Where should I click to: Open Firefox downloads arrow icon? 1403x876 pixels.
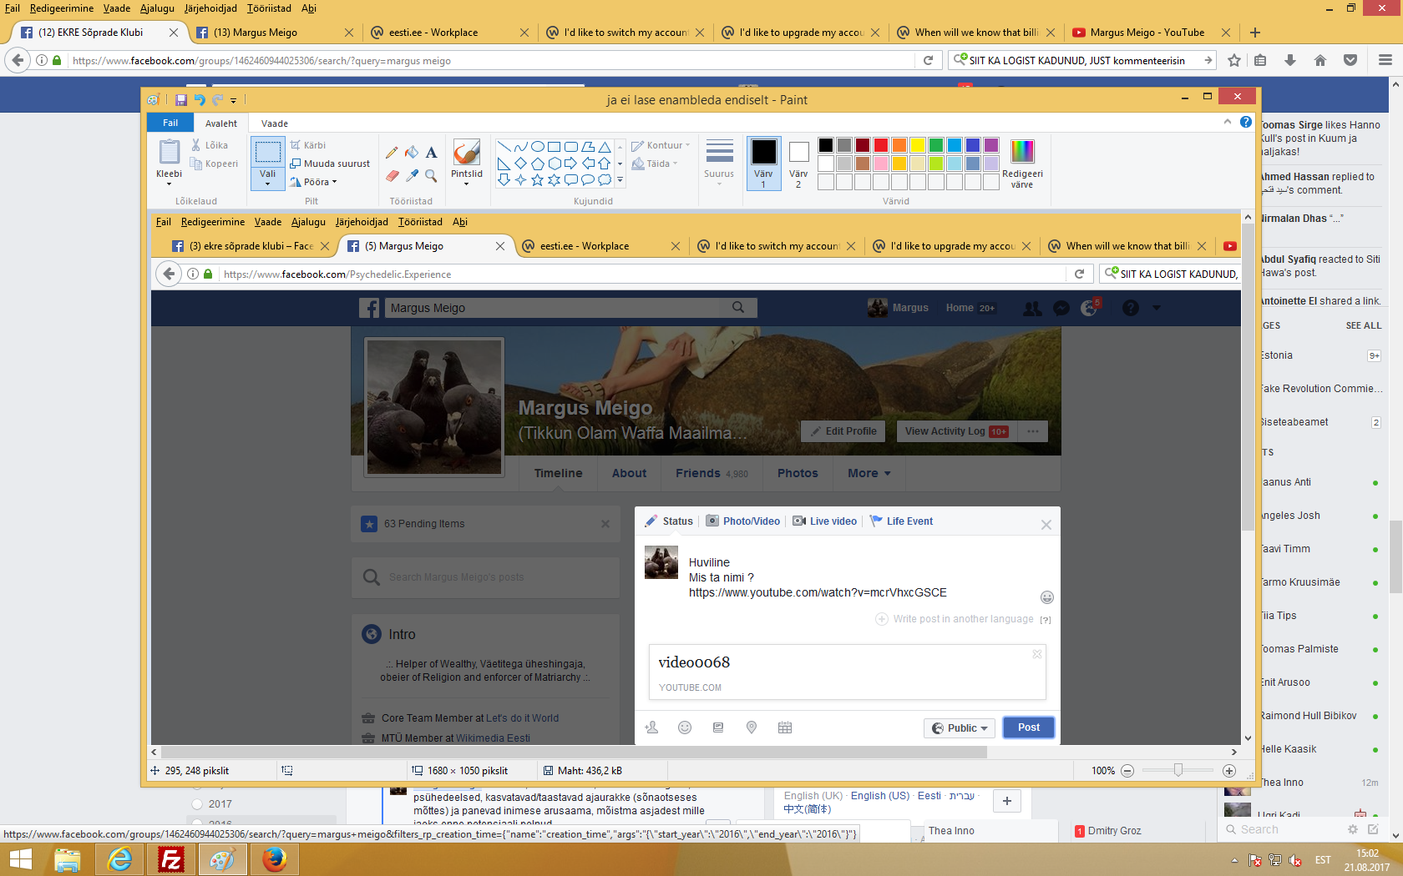[x=1290, y=60]
